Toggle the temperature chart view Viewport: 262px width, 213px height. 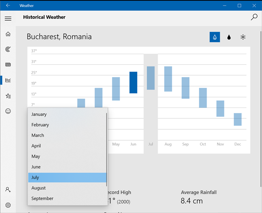coord(215,37)
